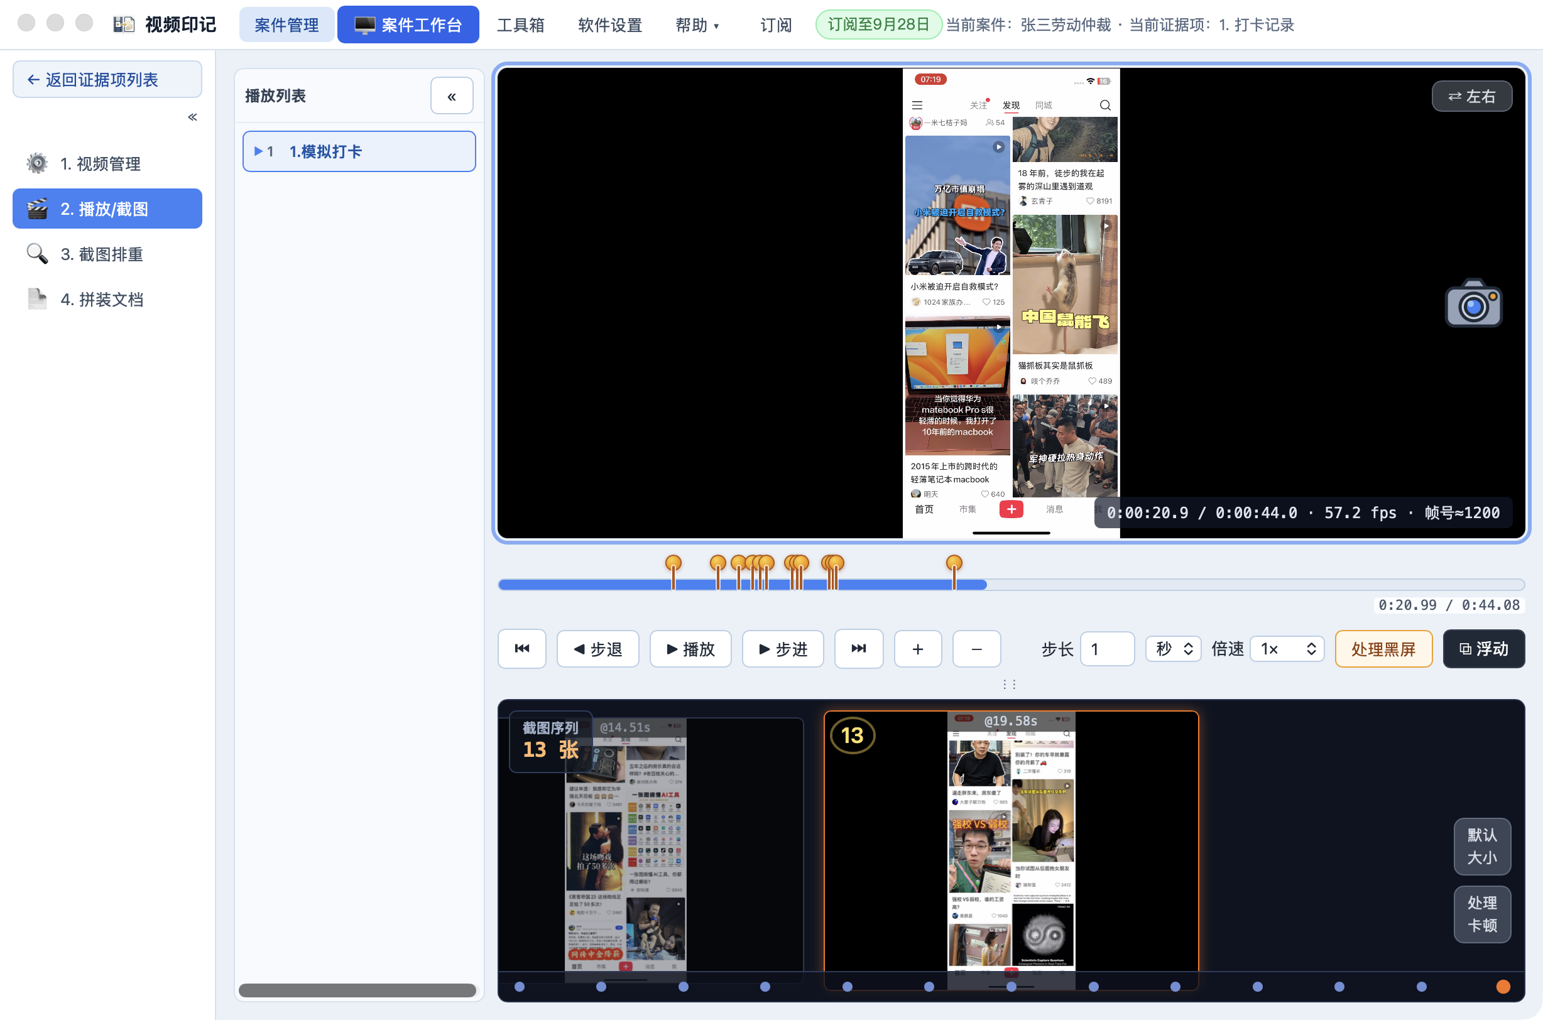
Task: Click the 订阅至9月28日 badge
Action: (878, 24)
